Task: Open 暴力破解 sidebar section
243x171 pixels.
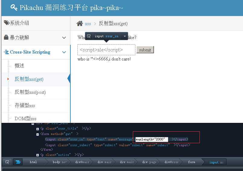Action: click(36, 38)
